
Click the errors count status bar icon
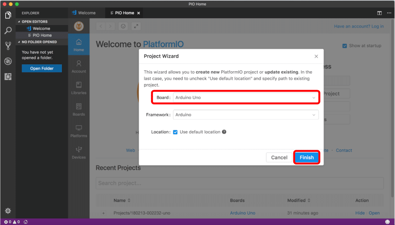click(x=8, y=222)
